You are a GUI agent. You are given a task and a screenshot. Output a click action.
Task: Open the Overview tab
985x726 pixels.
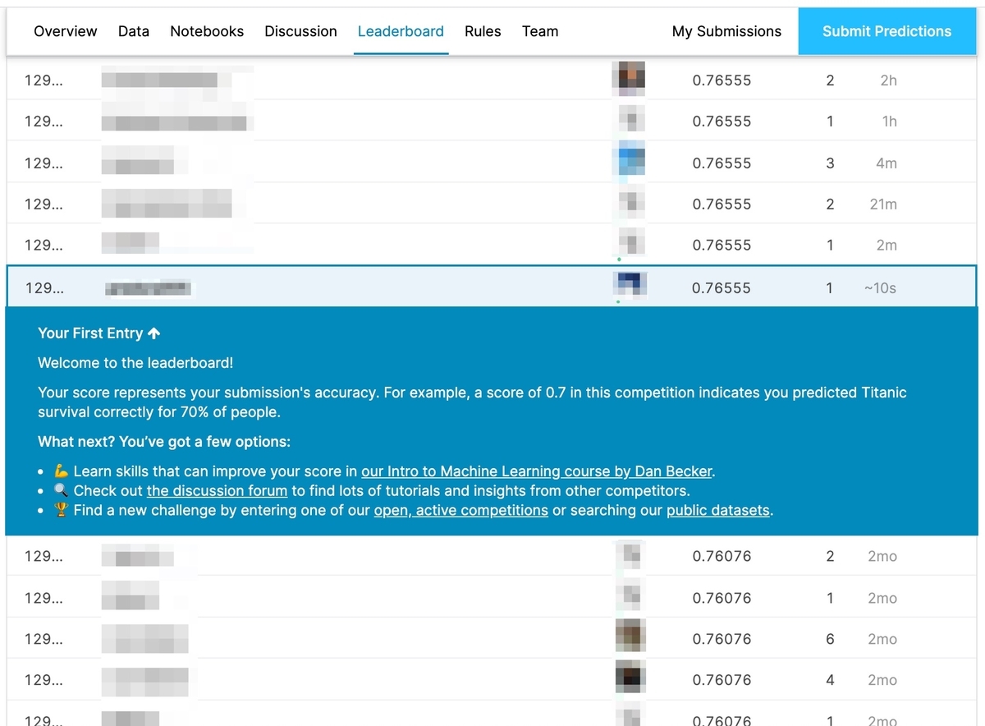(x=66, y=31)
